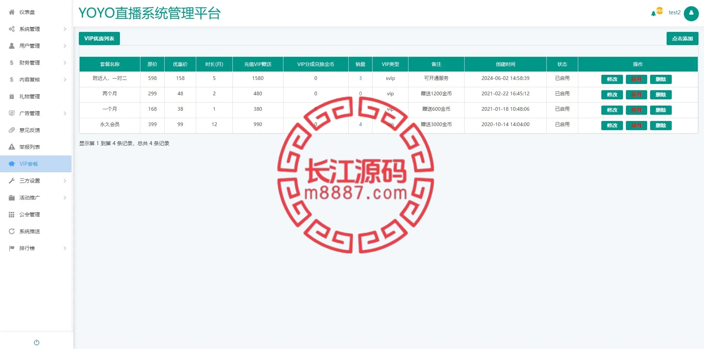
Task: Click 删除 in the 附近人，一对二 row
Action: click(661, 79)
